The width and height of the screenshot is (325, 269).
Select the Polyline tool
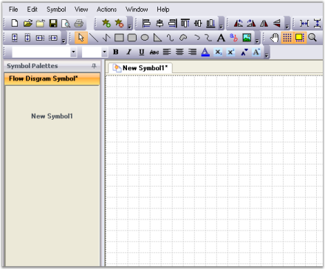[106, 38]
